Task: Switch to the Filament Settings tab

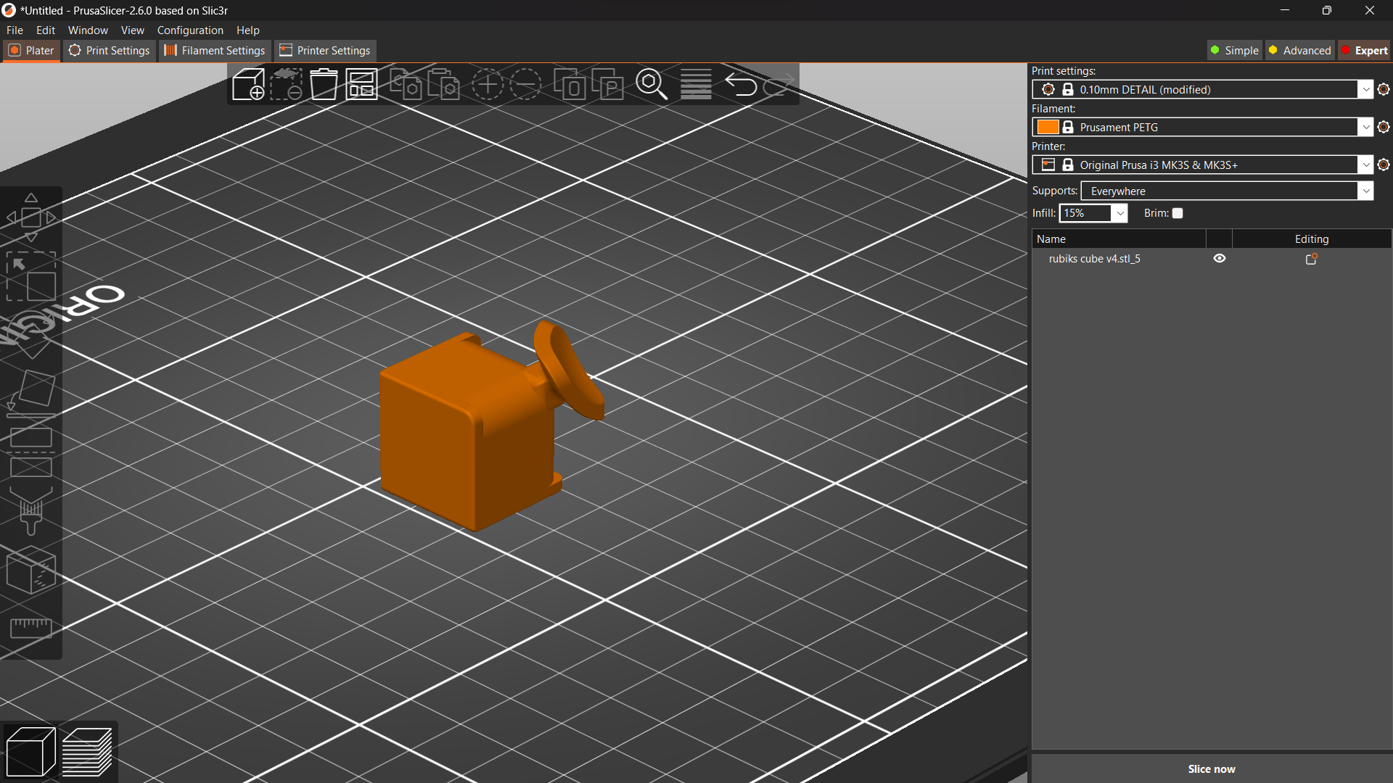Action: pyautogui.click(x=214, y=50)
